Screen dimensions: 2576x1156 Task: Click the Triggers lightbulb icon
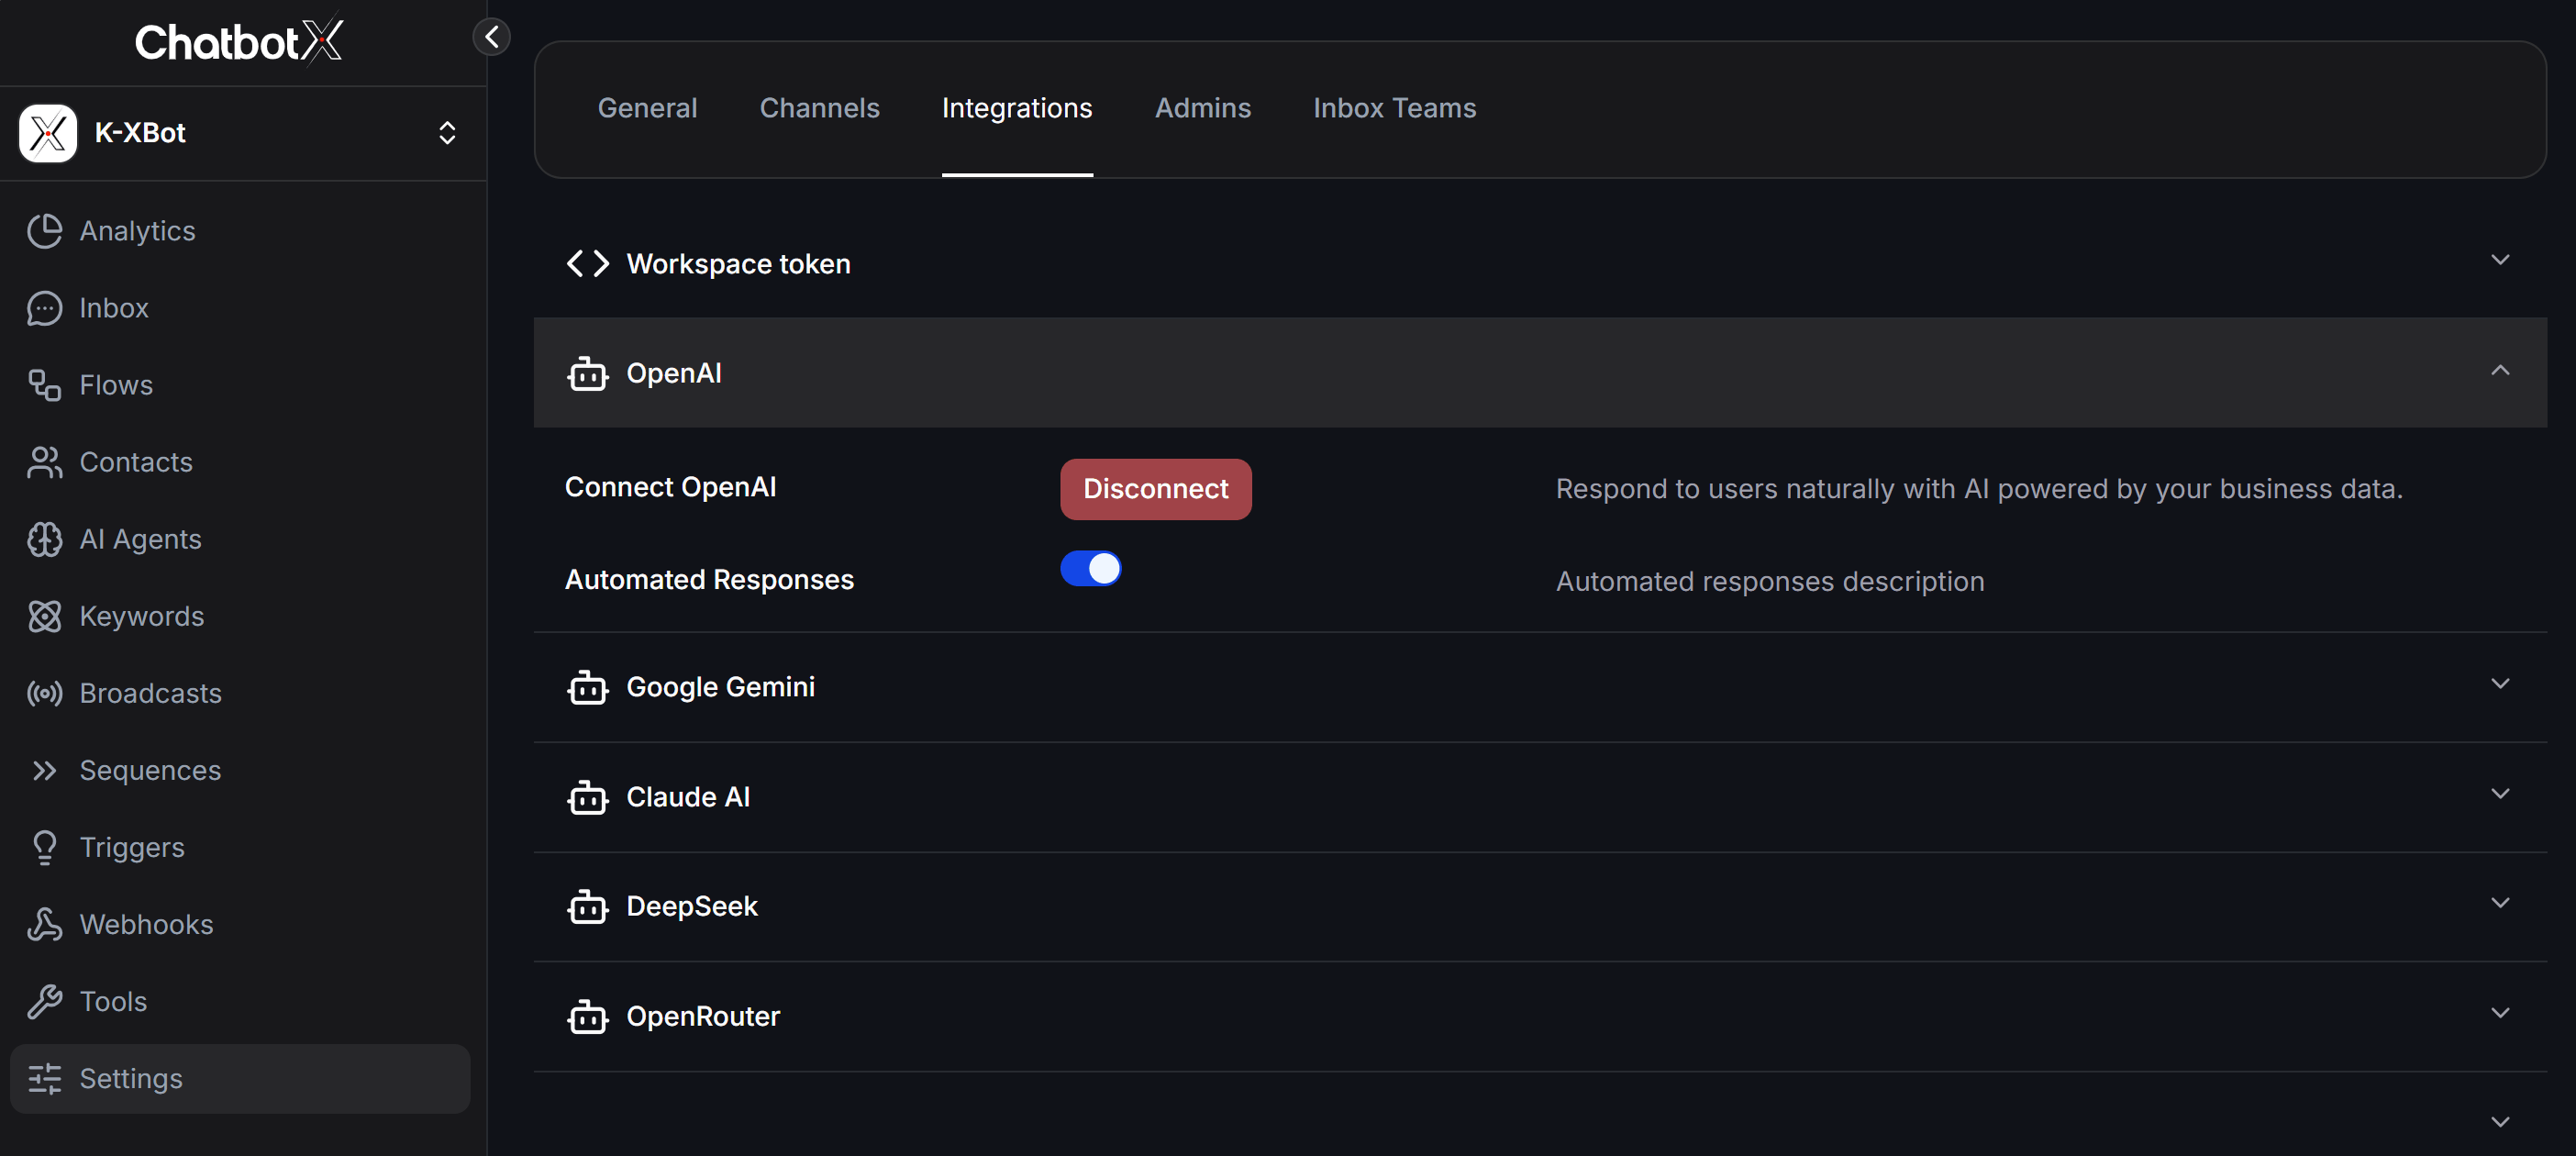(44, 847)
